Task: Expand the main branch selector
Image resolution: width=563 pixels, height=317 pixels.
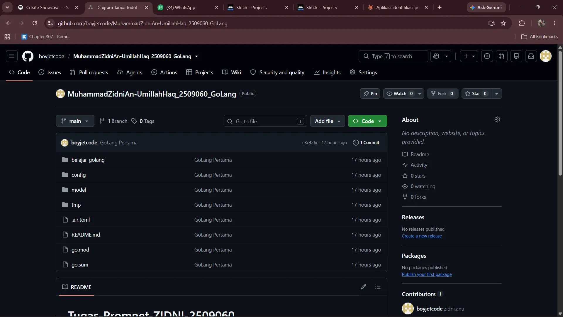Action: point(75,121)
